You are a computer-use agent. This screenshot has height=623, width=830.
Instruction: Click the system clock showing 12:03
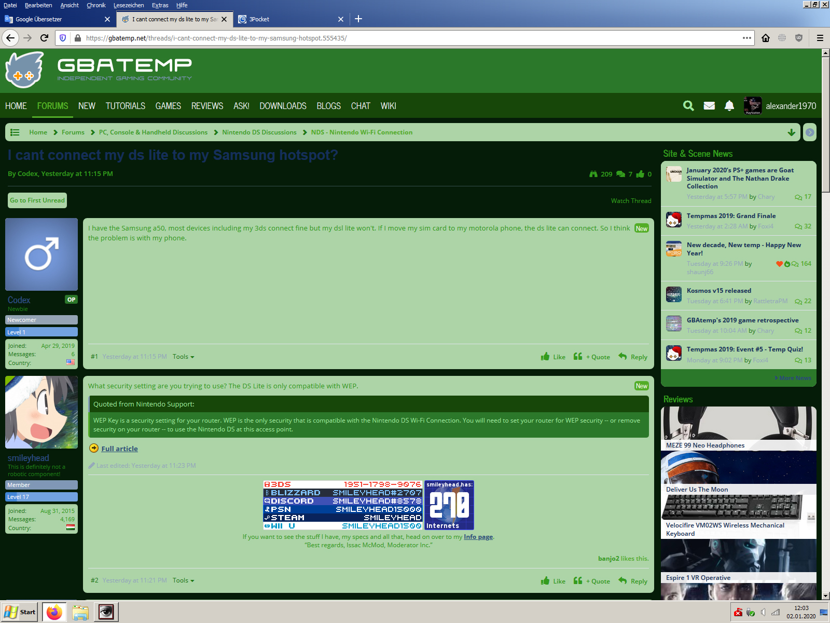coord(801,608)
